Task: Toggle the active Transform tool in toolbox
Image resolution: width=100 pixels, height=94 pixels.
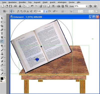Action: pos(2,41)
